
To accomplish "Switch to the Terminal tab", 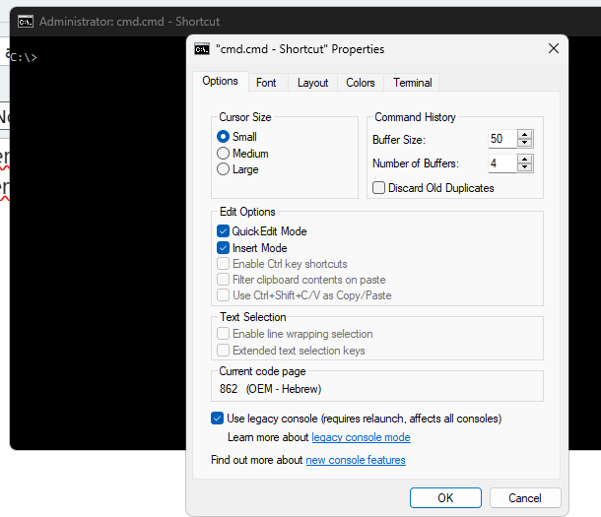I will pyautogui.click(x=412, y=83).
